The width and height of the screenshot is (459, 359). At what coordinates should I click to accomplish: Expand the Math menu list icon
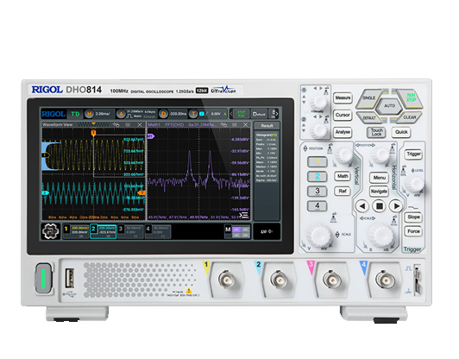244,216
